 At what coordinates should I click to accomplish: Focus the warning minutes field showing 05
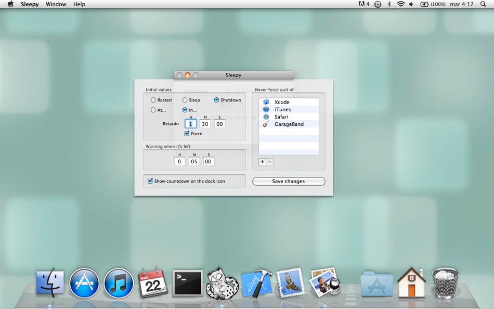click(194, 161)
